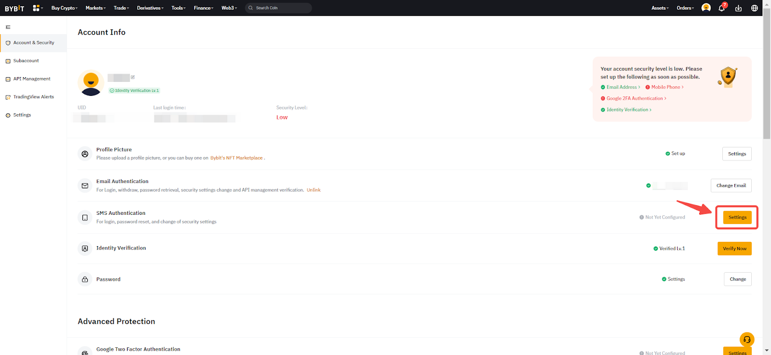Click the user avatar in top bar
Screen dimensions: 771x355
pyautogui.click(x=706, y=8)
